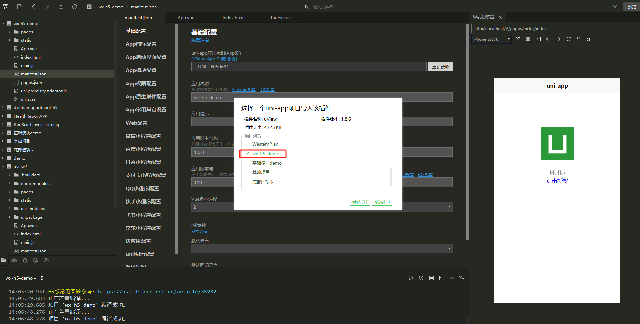The image size is (640, 324).
Task: Click the star bookmark icon
Action: (x=61, y=7)
